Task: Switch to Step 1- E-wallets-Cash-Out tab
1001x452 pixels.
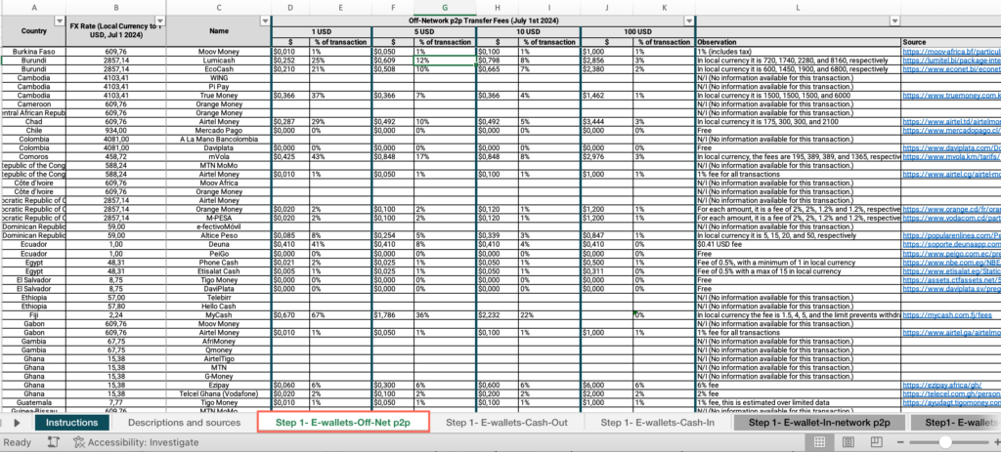Action: [x=506, y=422]
